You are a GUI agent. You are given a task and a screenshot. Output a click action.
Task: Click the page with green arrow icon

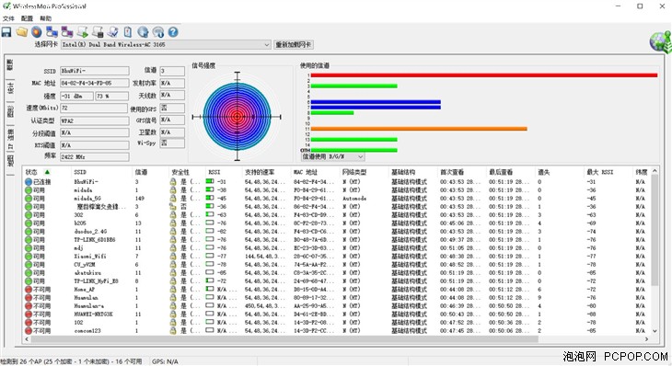82,32
